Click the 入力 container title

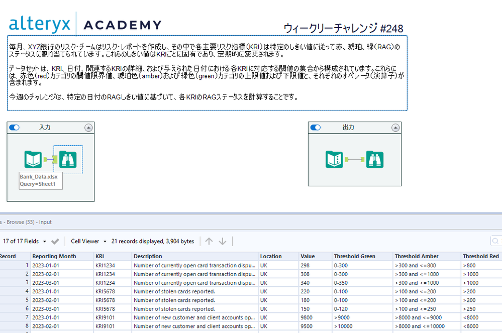45,127
